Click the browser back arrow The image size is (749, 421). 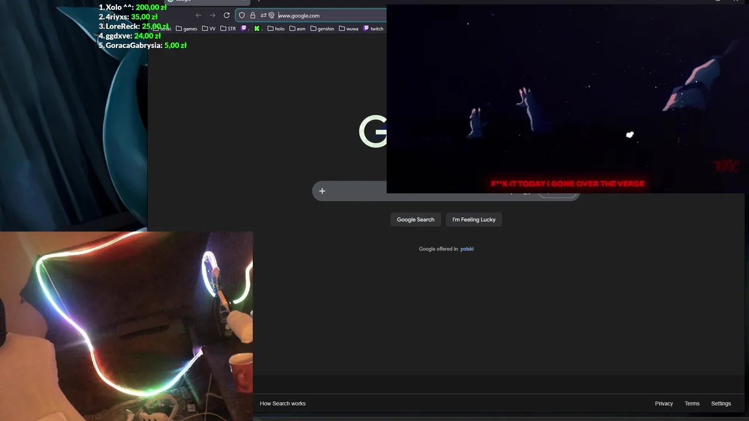point(198,15)
